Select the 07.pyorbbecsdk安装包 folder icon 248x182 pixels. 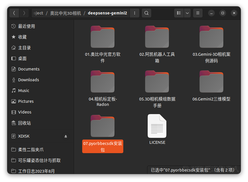click(x=103, y=126)
